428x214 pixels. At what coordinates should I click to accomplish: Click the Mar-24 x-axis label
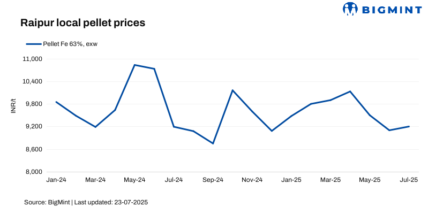(95, 180)
